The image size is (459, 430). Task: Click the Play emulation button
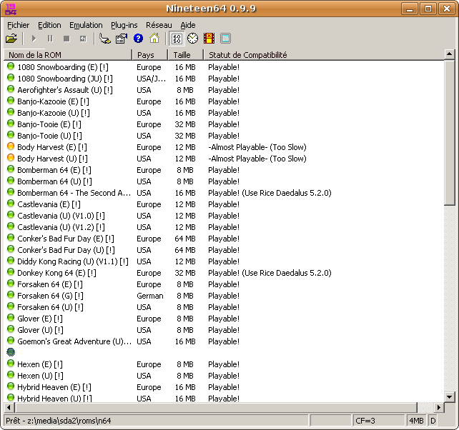(x=34, y=39)
